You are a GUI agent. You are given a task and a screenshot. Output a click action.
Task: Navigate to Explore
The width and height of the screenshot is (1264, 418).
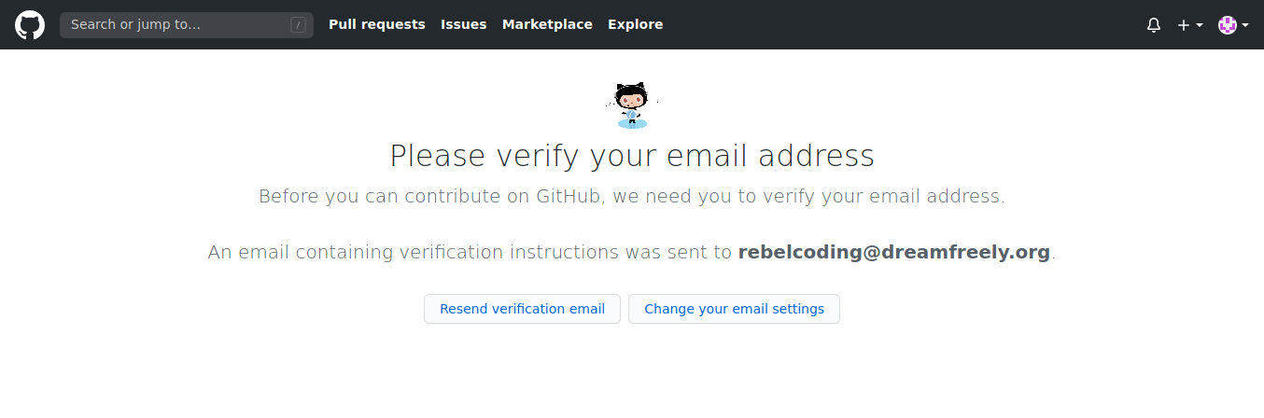tap(636, 25)
